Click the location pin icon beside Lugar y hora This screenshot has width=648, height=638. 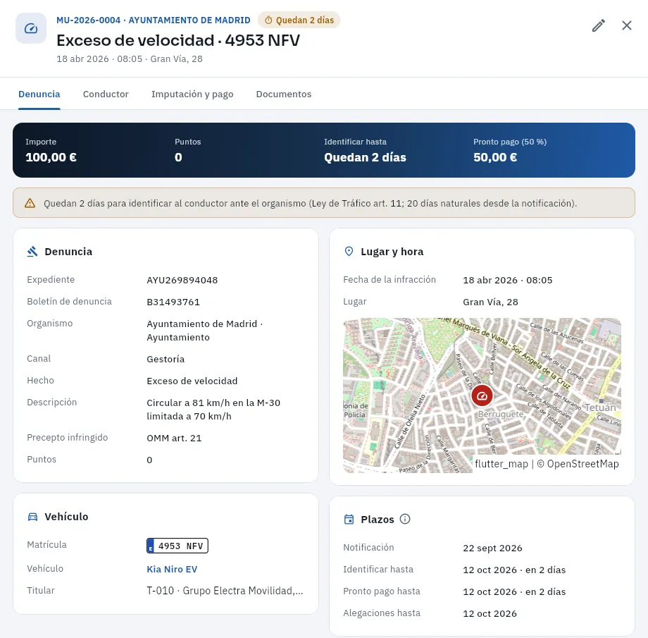(x=349, y=252)
